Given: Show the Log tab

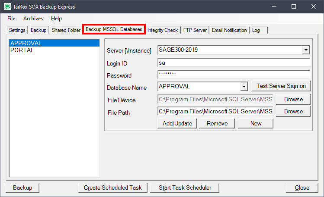Looking at the screenshot, I should tap(256, 30).
